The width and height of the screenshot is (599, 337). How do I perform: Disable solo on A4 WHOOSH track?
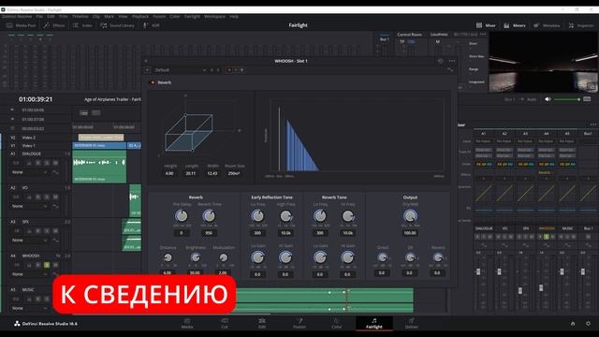(x=47, y=265)
